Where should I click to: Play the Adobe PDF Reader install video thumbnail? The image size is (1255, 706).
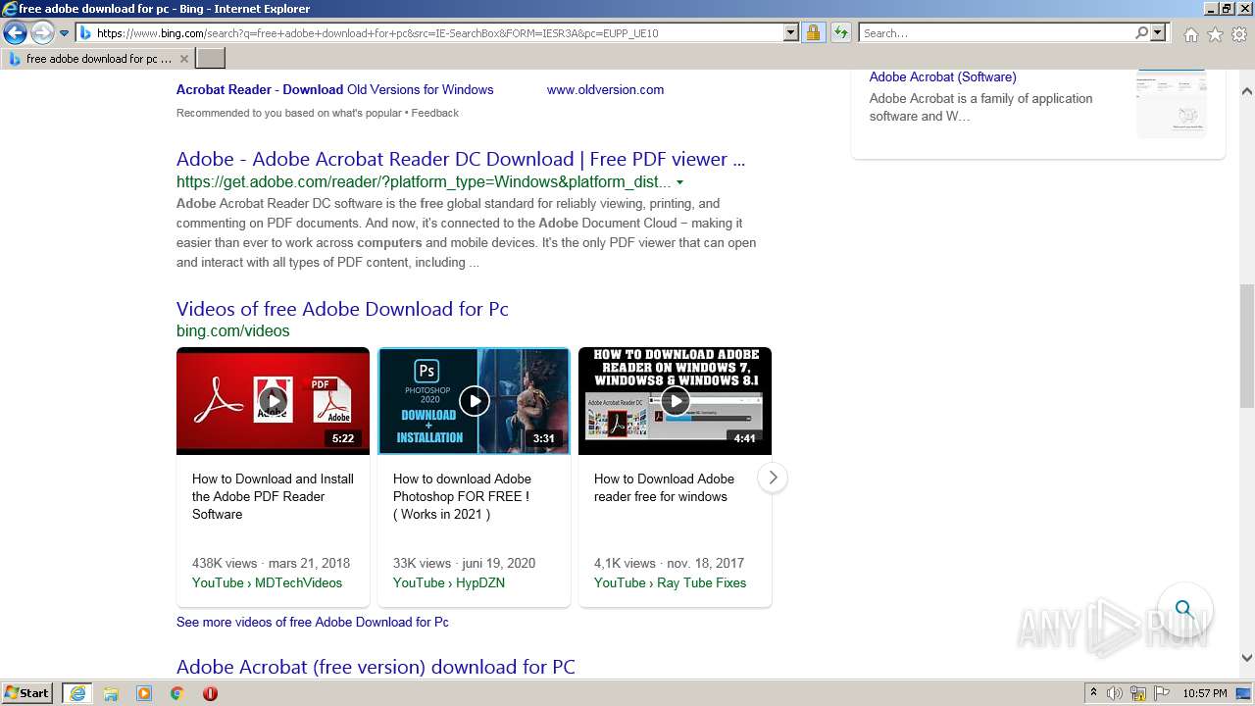pos(273,401)
